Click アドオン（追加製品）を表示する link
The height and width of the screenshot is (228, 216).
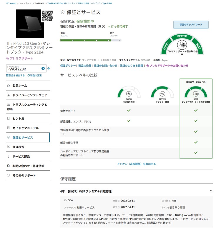137,164
